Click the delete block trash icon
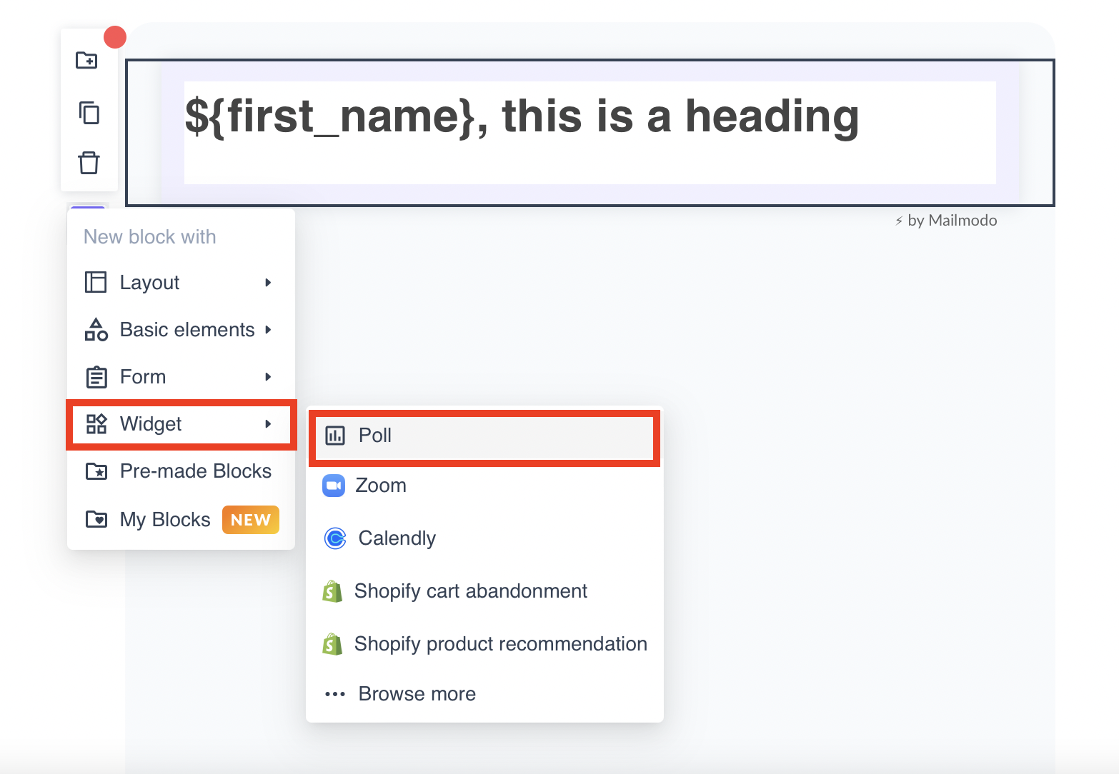Viewport: 1119px width, 774px height. pos(89,162)
